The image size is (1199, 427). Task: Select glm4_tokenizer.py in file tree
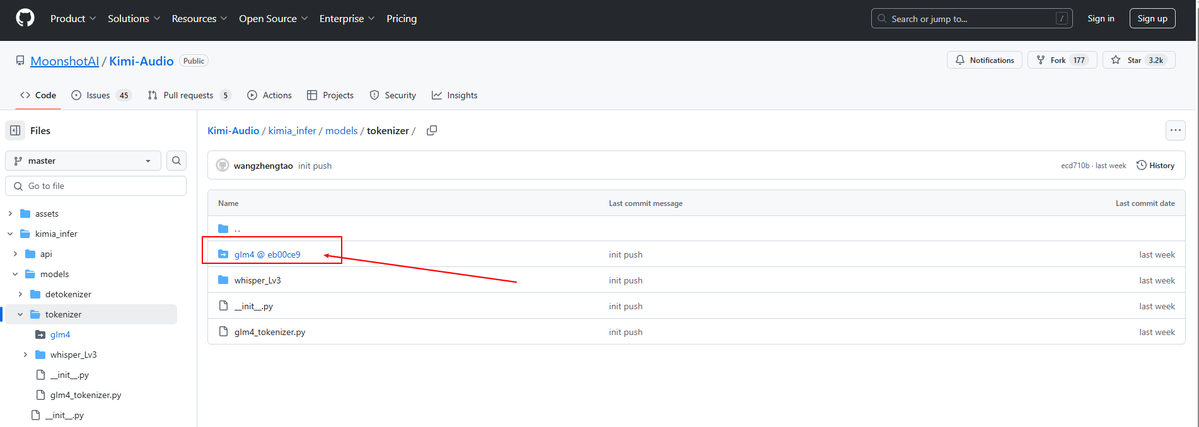click(86, 395)
